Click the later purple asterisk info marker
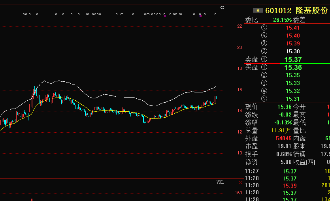Viewport: 330px width, 201px height. tap(200, 16)
